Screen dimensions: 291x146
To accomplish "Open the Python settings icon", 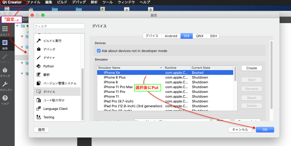I will 39,66.
